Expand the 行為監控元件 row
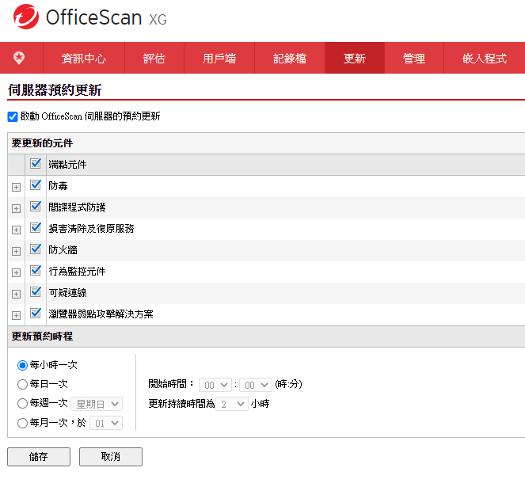525x483 pixels. point(16,273)
